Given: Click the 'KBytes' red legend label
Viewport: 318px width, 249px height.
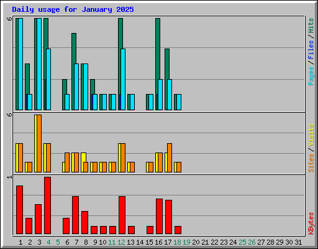Looking at the screenshot, I should [x=311, y=223].
